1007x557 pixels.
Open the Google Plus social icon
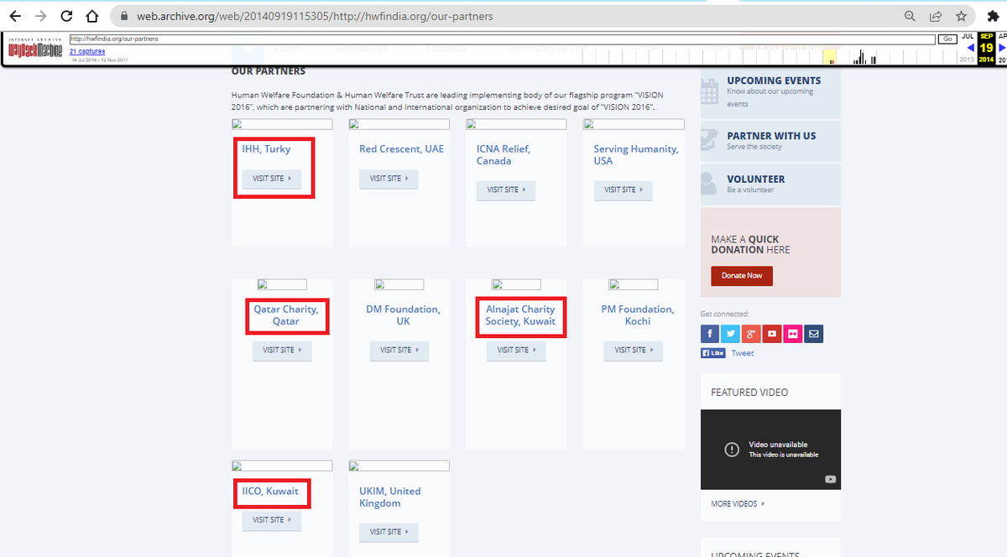click(x=752, y=334)
